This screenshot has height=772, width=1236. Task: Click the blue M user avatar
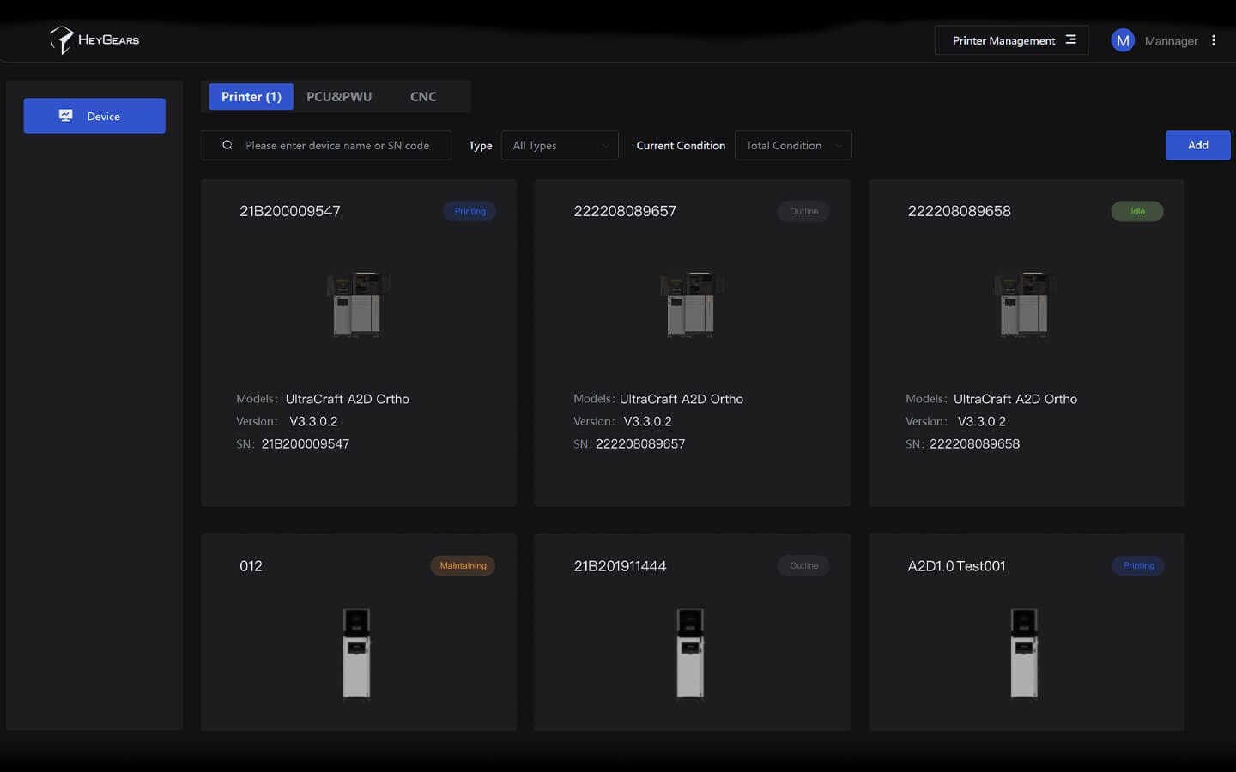(1123, 40)
